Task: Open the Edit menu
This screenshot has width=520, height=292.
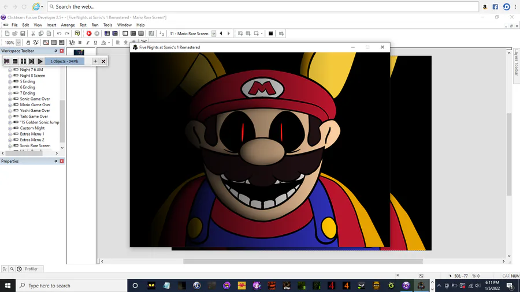Action: coord(25,25)
